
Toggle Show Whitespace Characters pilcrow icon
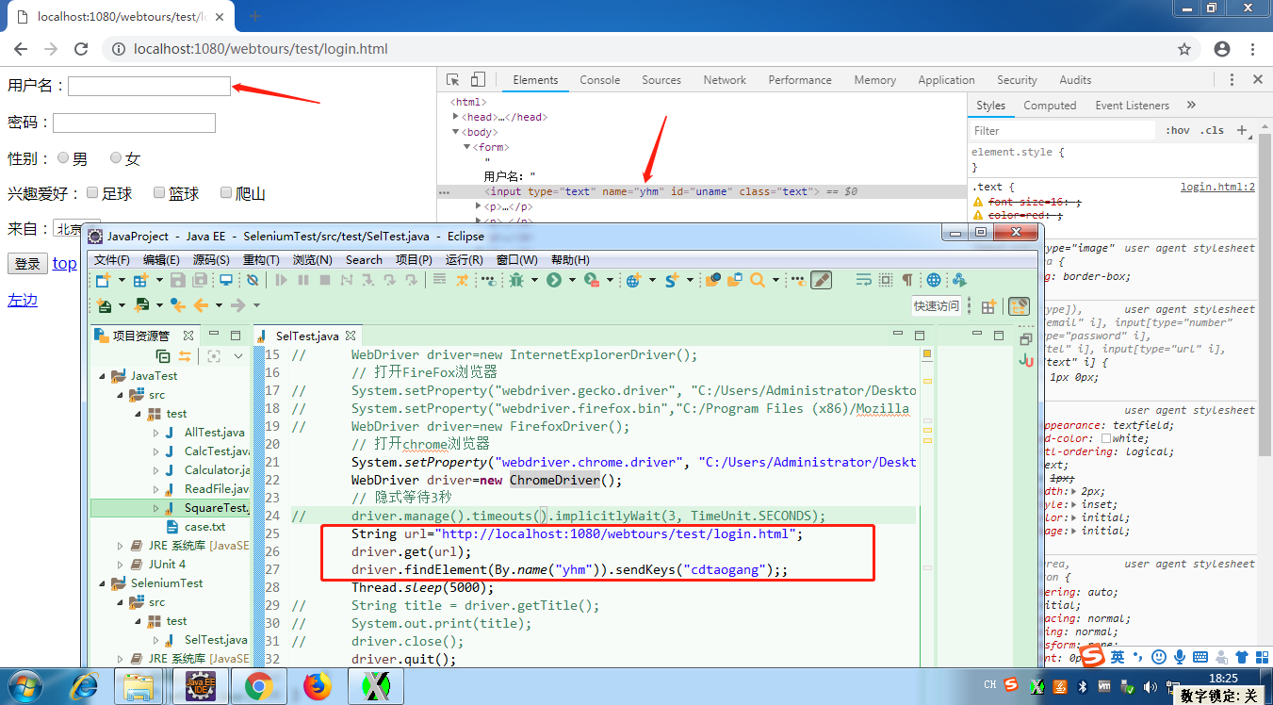(906, 280)
